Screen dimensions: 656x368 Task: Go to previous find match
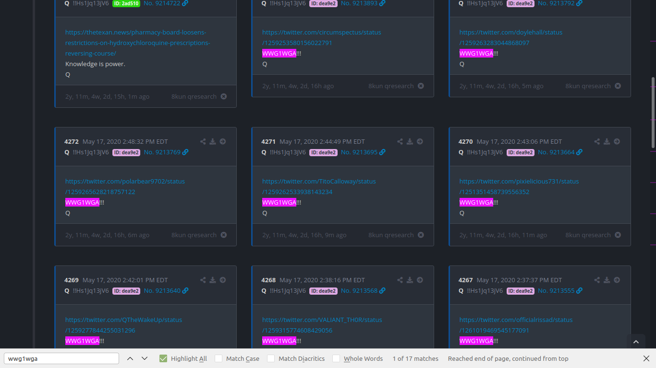click(x=130, y=358)
